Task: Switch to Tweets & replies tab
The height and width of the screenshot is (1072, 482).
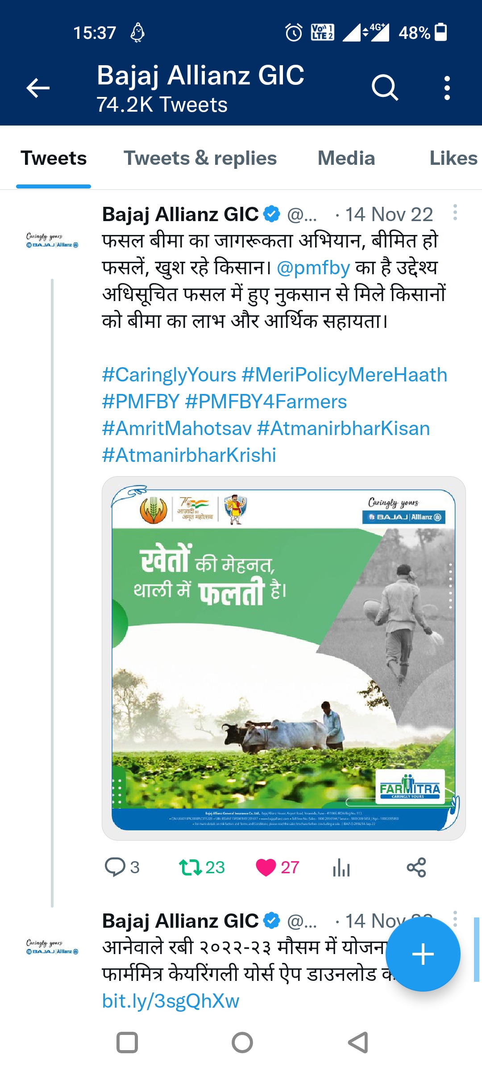Action: coord(200,159)
